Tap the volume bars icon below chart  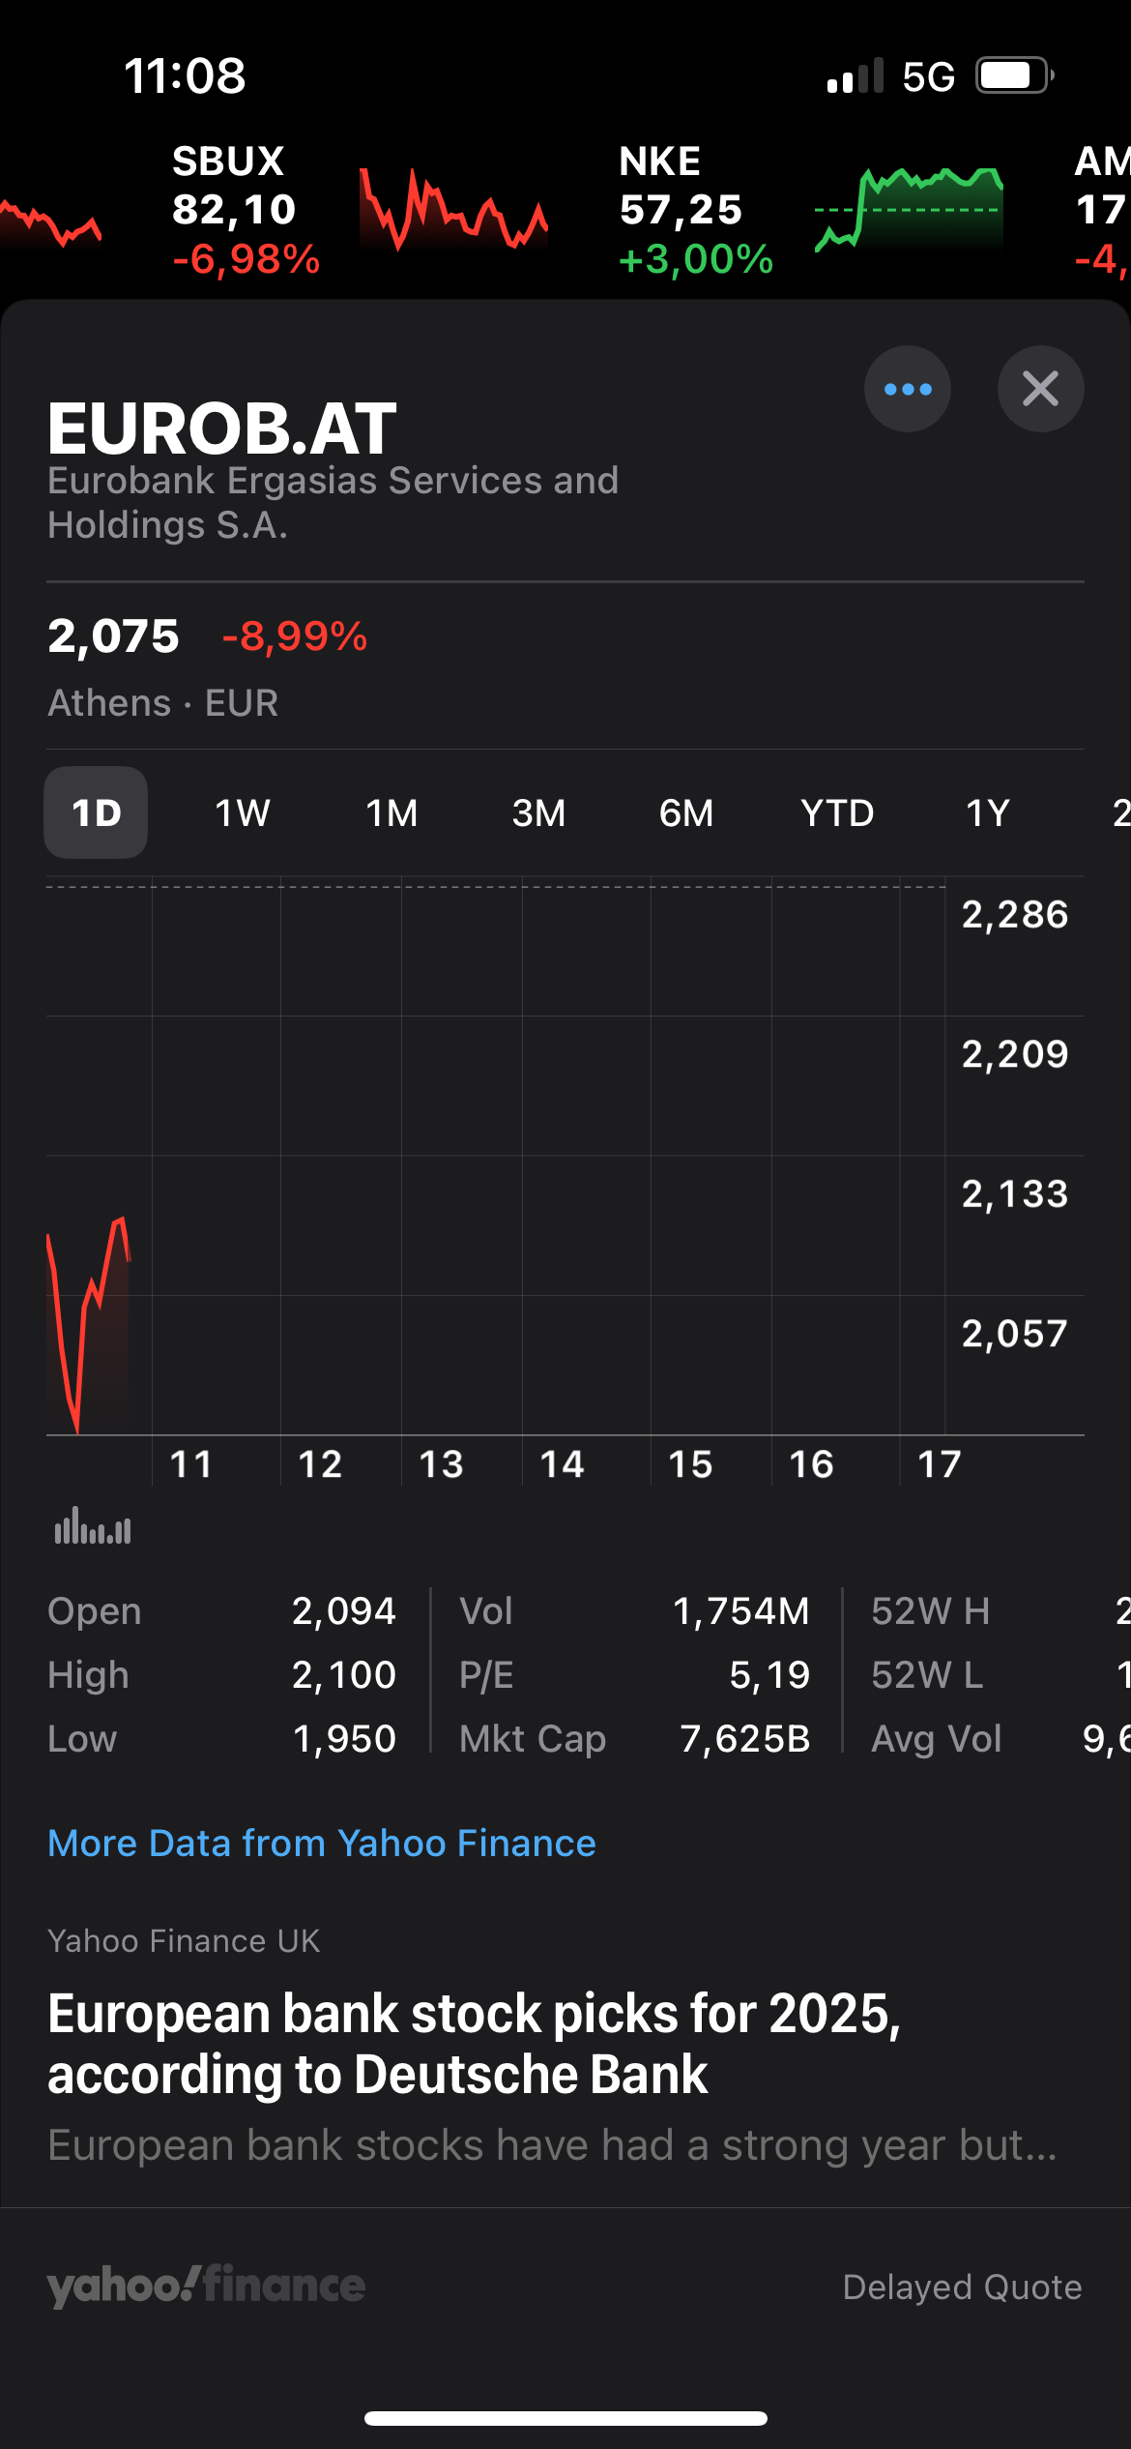tap(93, 1528)
